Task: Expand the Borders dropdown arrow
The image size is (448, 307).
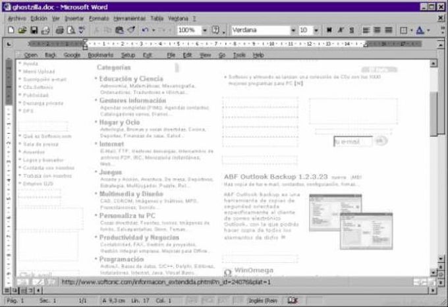Action: [x=411, y=30]
